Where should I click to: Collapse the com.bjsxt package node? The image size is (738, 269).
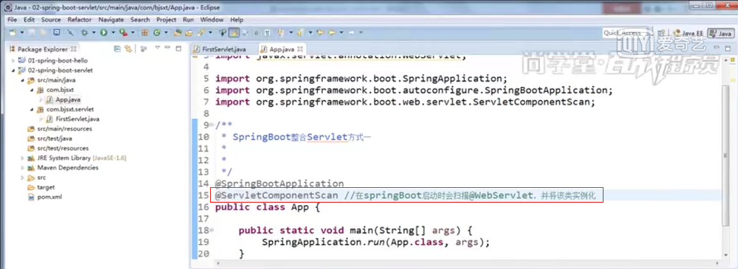point(32,90)
